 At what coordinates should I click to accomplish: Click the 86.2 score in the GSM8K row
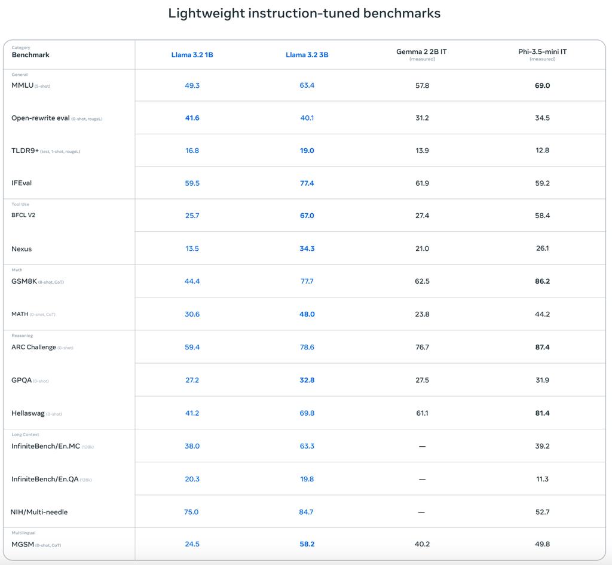coord(542,281)
